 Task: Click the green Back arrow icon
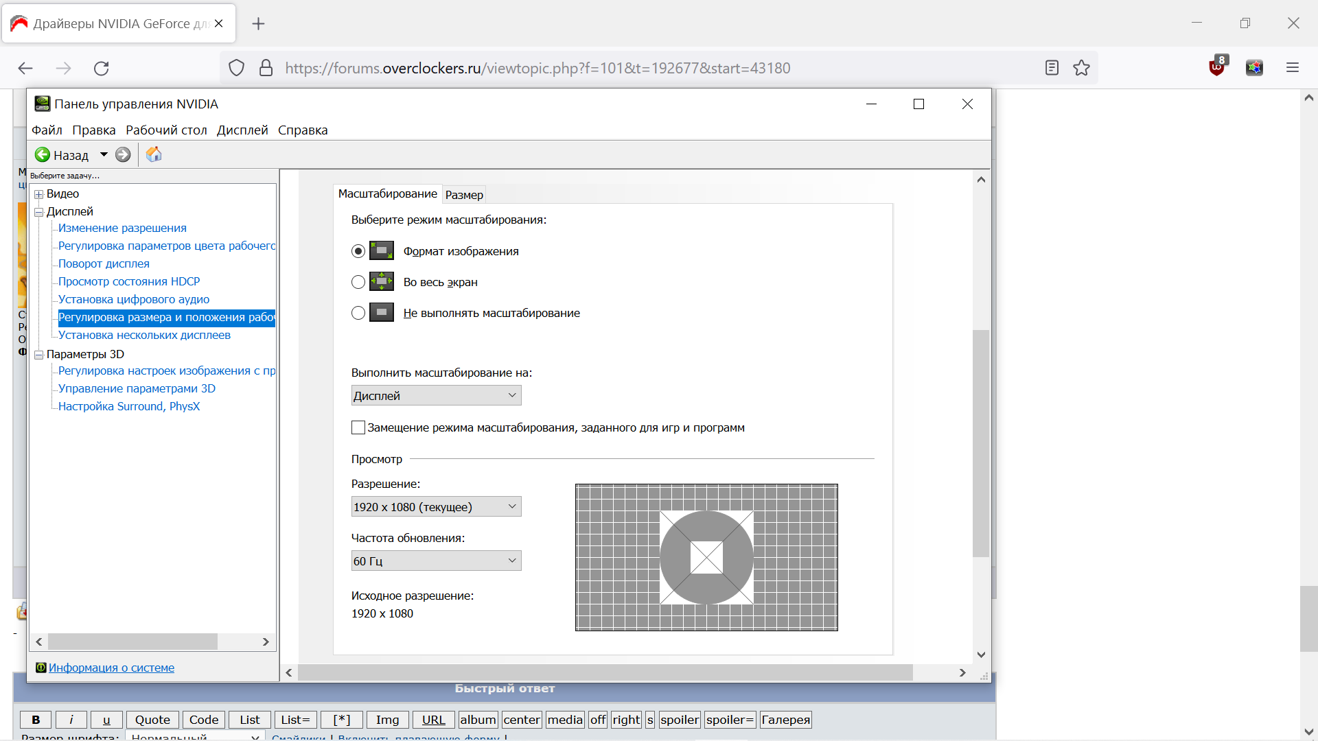click(x=43, y=155)
